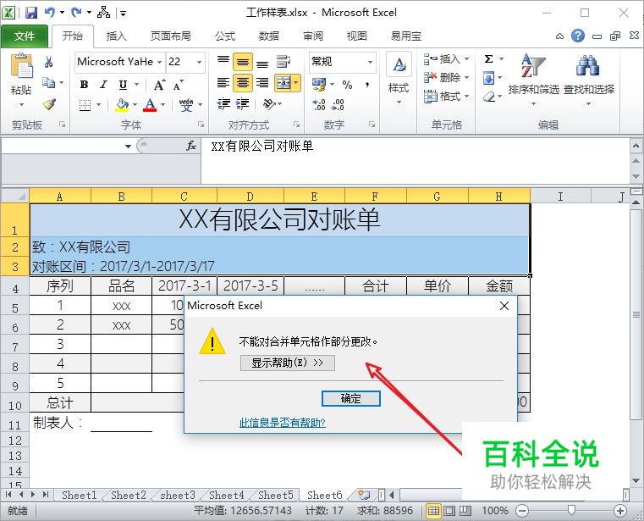Toggle Center horizontal alignment
This screenshot has height=521, width=644.
pyautogui.click(x=243, y=83)
